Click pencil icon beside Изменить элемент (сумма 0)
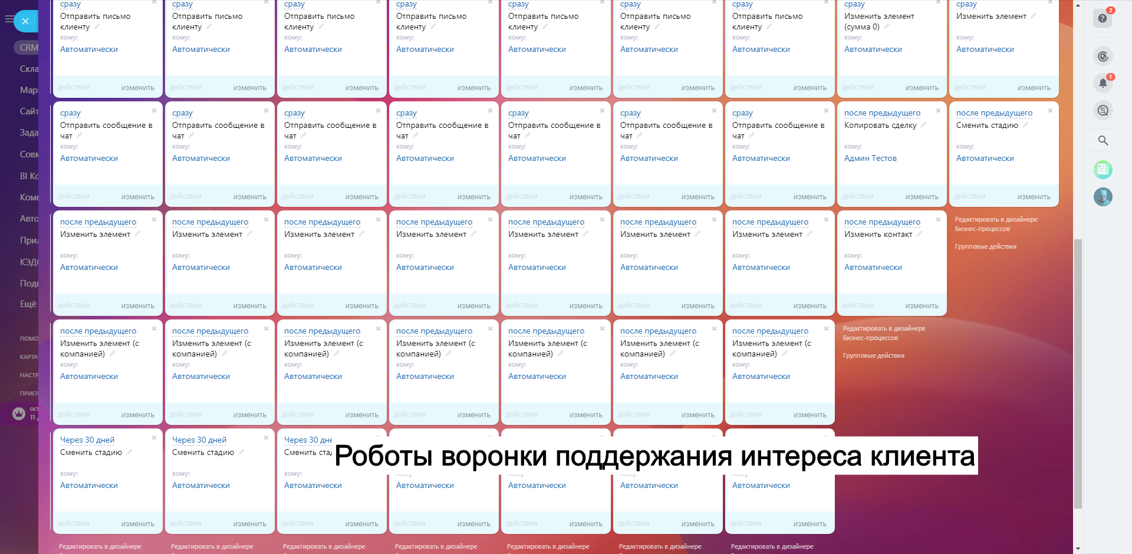Viewport: 1132px width, 554px height. [x=887, y=27]
